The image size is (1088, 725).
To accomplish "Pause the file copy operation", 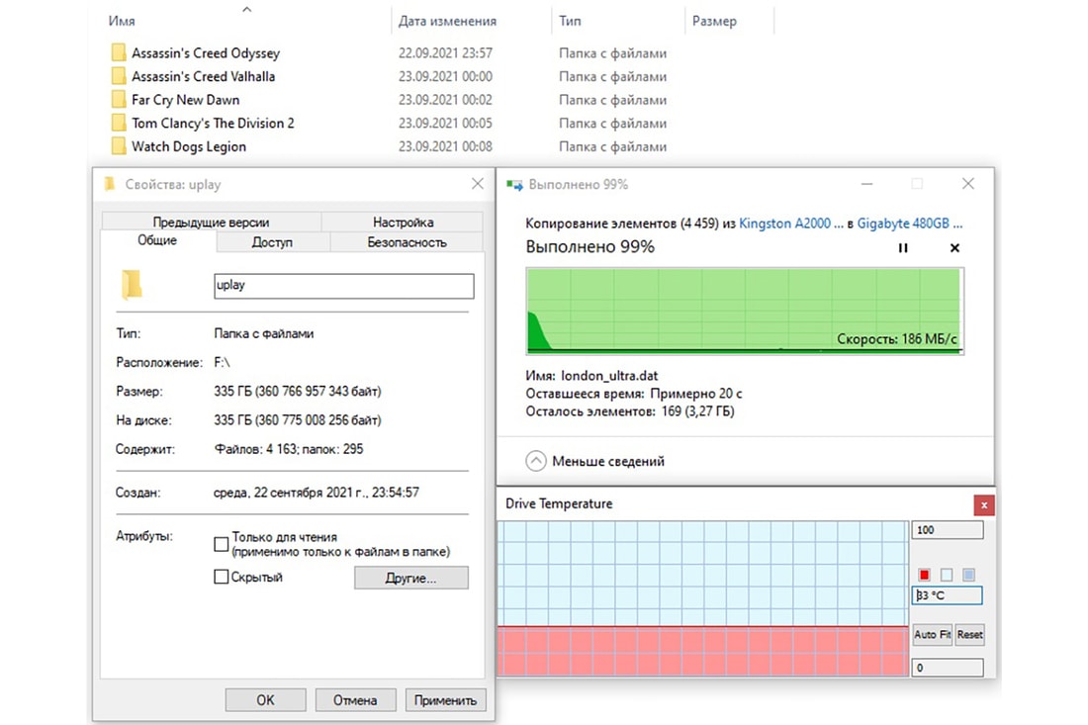I will point(903,247).
